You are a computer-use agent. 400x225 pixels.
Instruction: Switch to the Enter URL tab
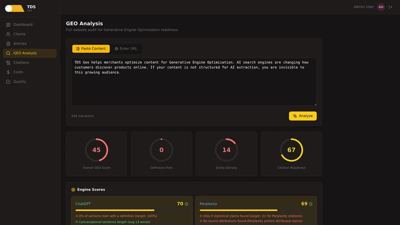pyautogui.click(x=126, y=48)
